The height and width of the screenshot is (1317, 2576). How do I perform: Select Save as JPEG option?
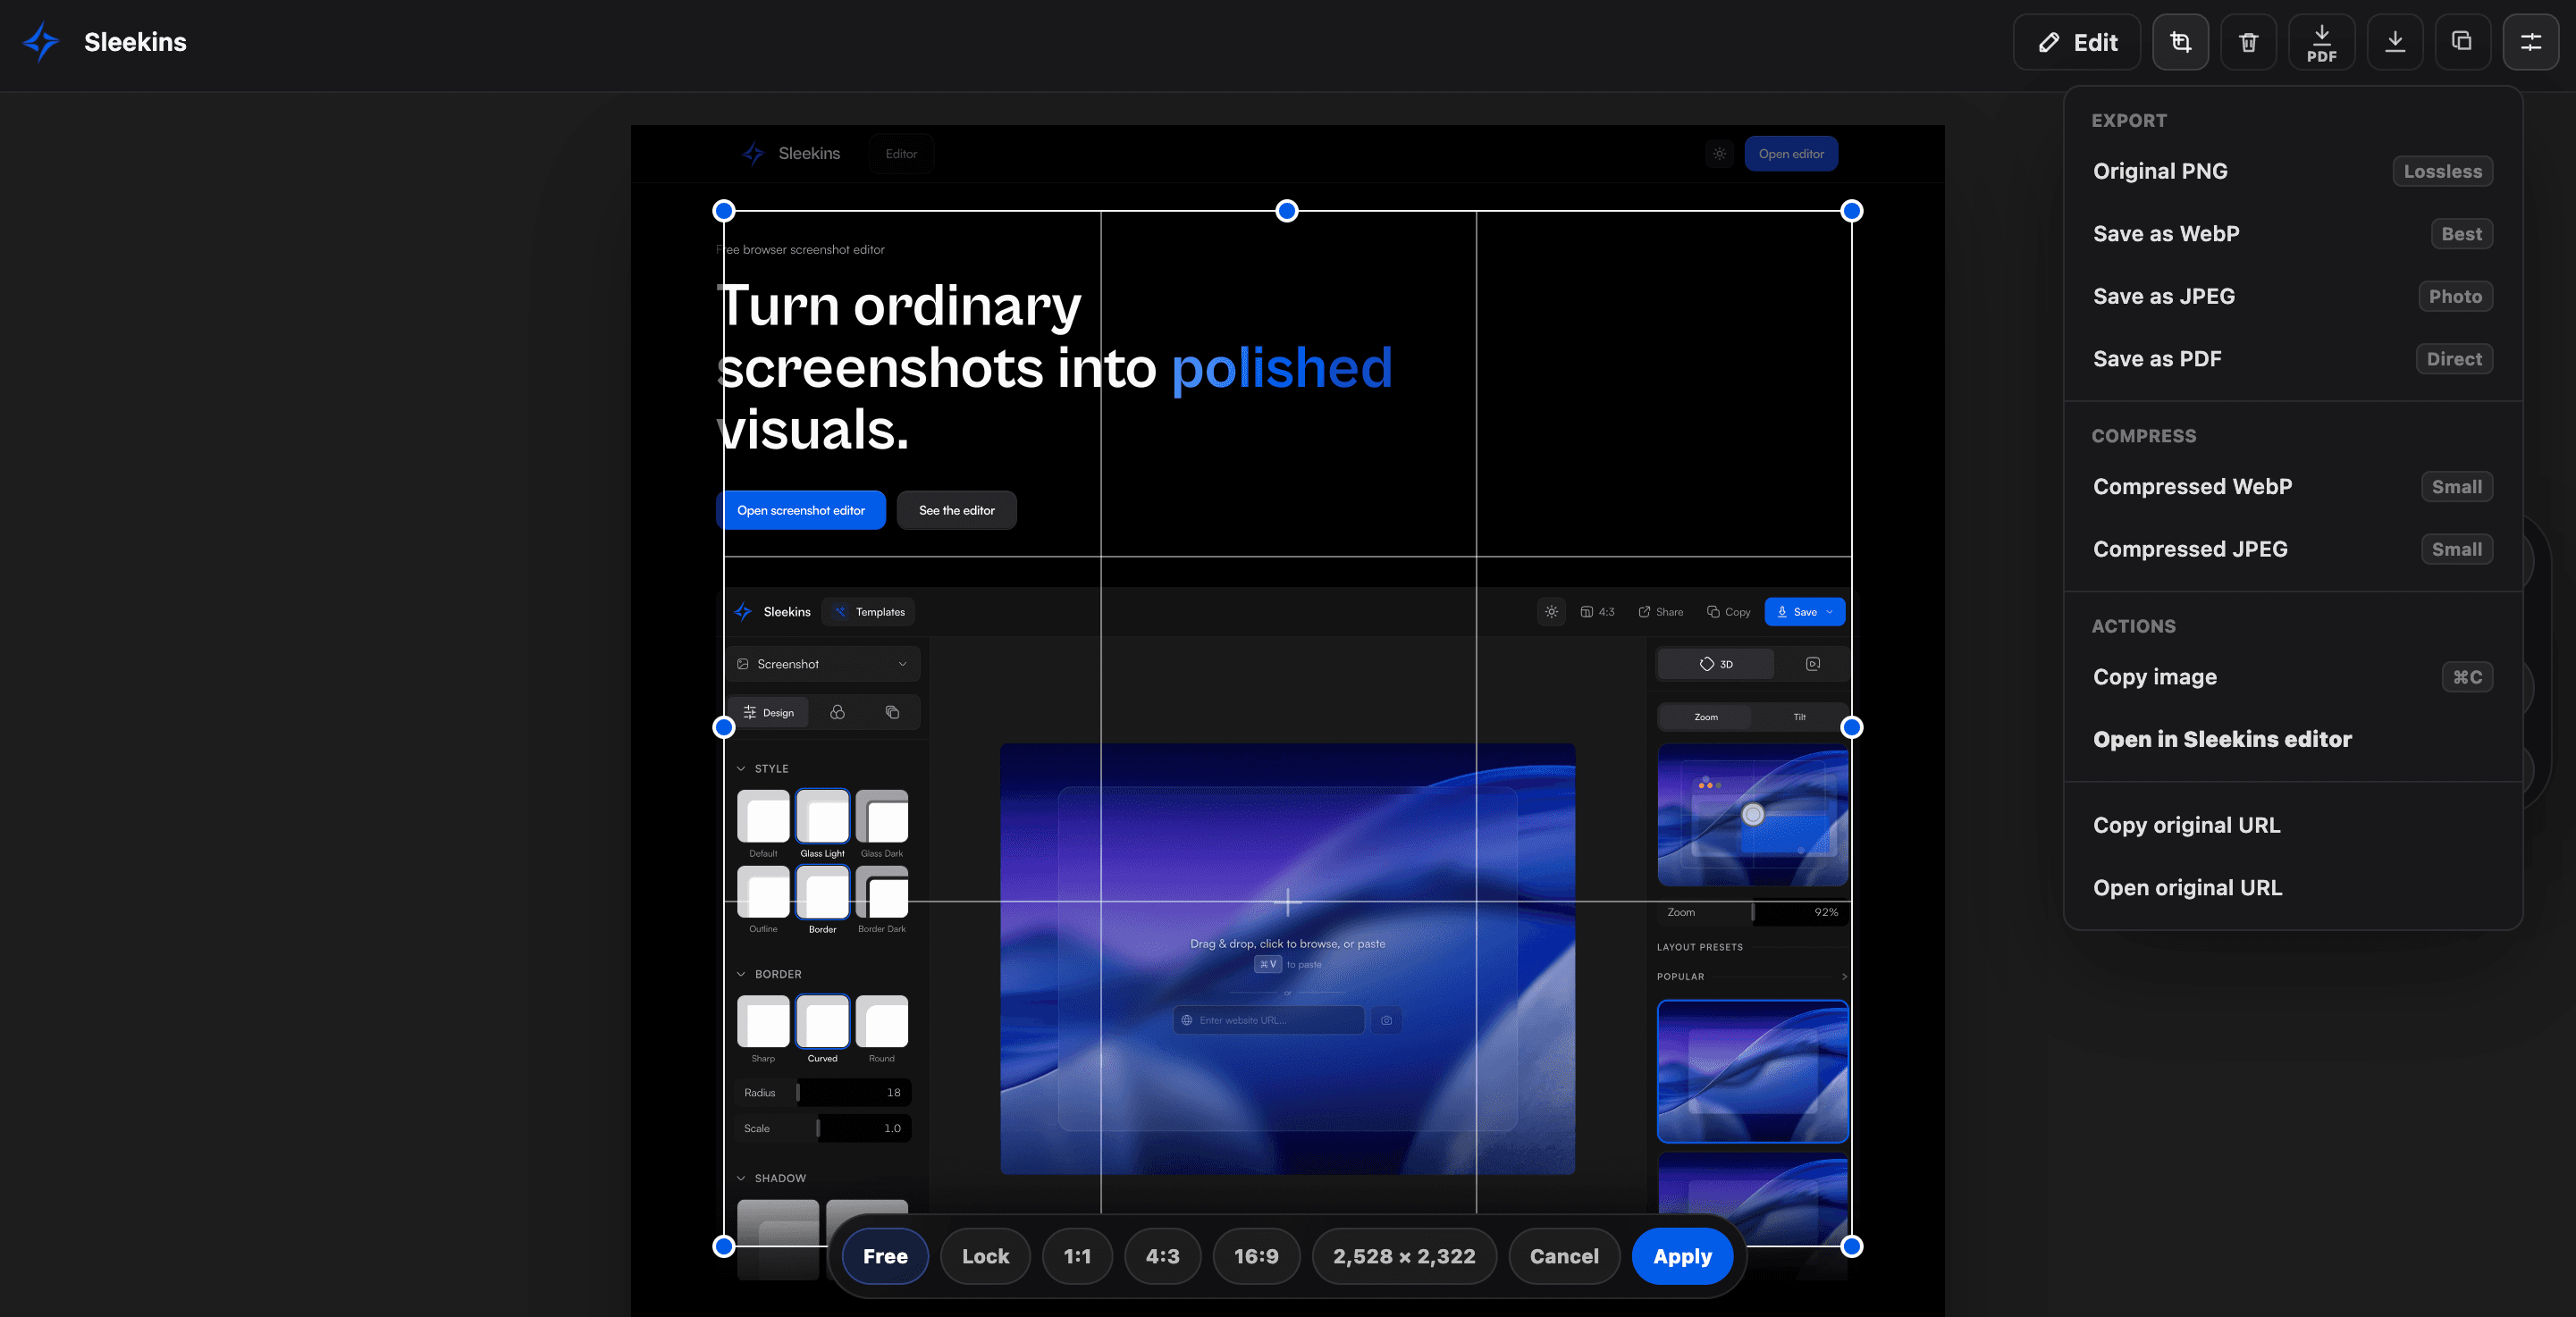click(2292, 296)
